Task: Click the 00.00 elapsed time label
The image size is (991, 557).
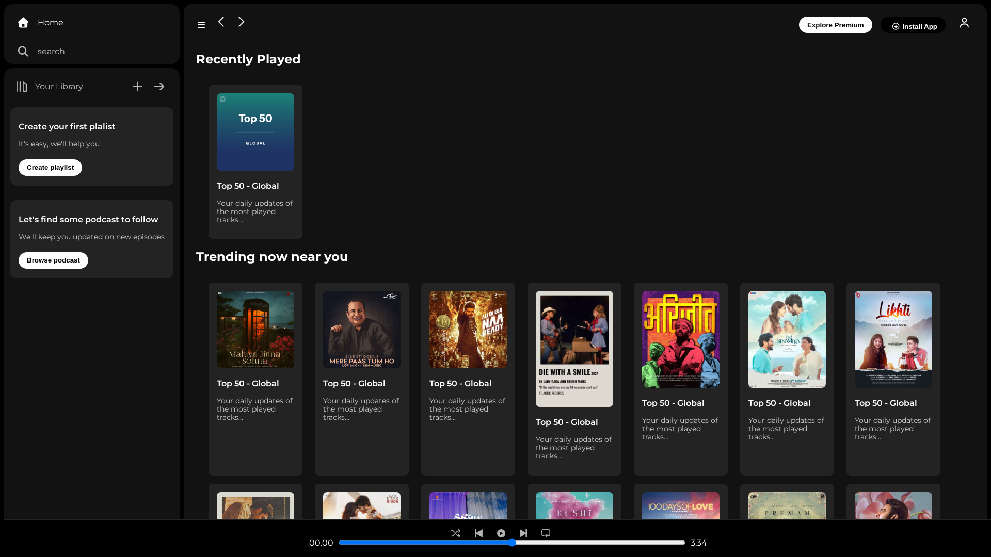Action: coord(321,543)
